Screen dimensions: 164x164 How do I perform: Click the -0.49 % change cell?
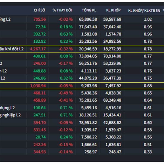coord(66,93)
